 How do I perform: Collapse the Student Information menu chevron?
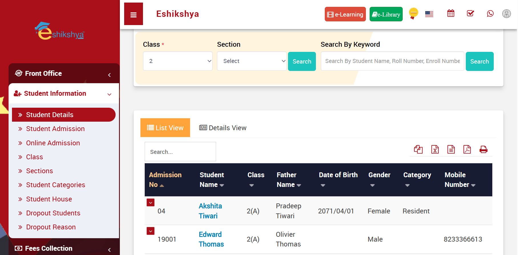click(109, 94)
